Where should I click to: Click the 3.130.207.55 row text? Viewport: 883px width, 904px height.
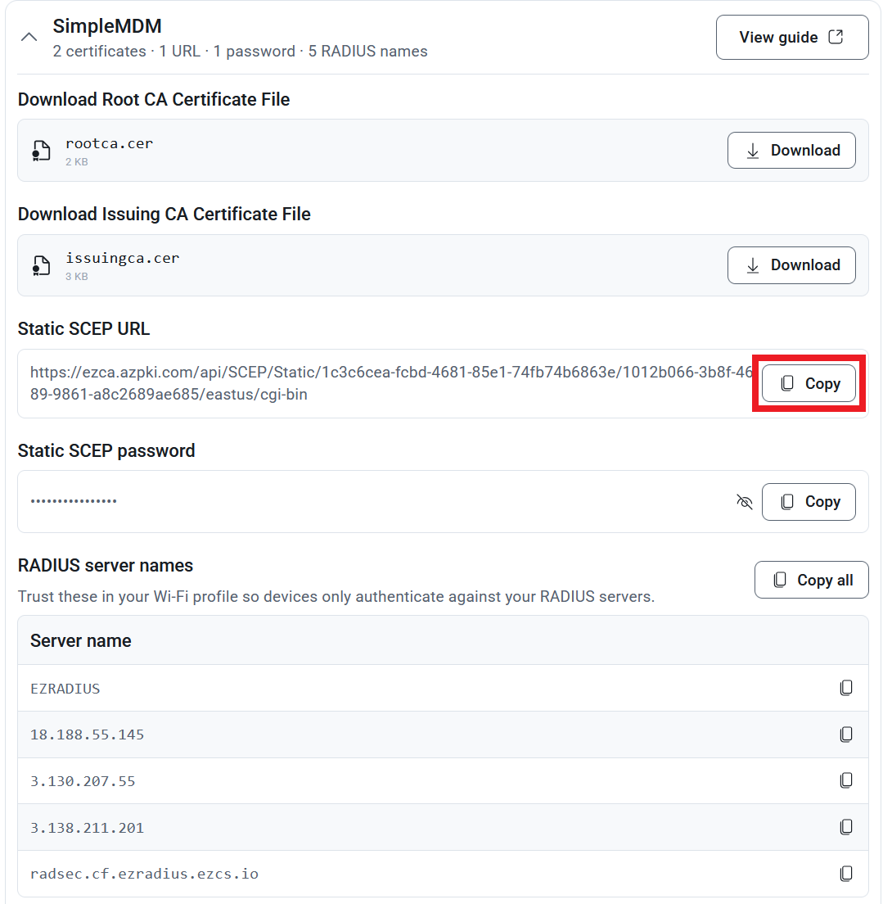point(83,782)
